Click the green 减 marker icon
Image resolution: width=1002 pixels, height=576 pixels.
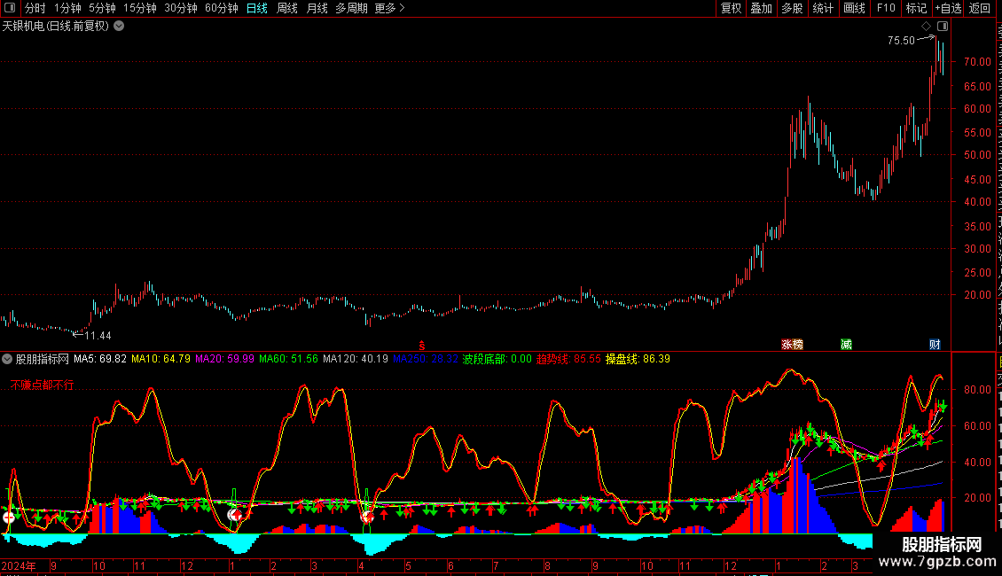point(846,345)
